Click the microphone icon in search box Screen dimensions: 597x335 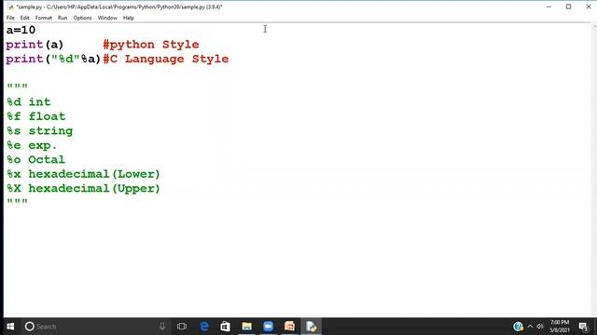[x=162, y=327]
